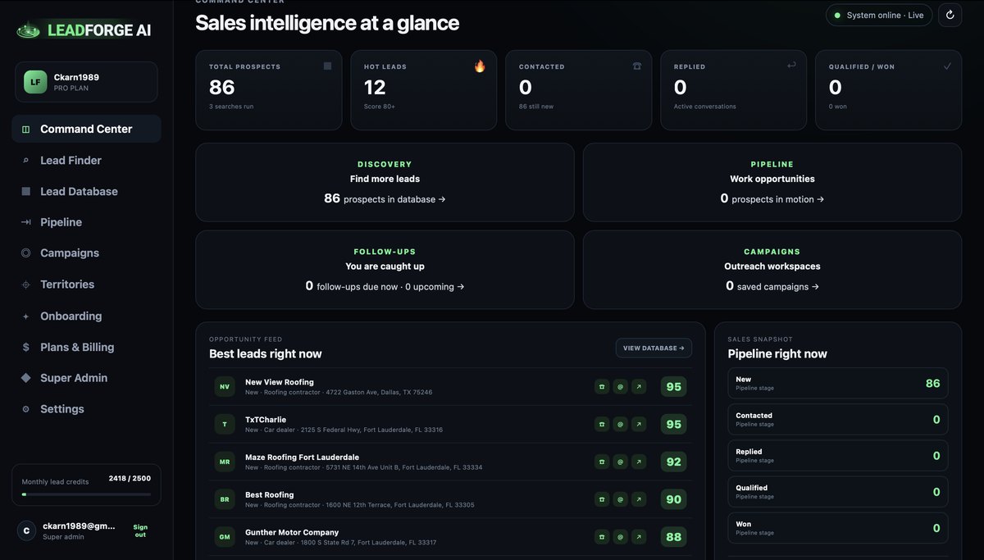This screenshot has height=560, width=984.
Task: Click email icon for Best Roofing
Action: point(621,499)
